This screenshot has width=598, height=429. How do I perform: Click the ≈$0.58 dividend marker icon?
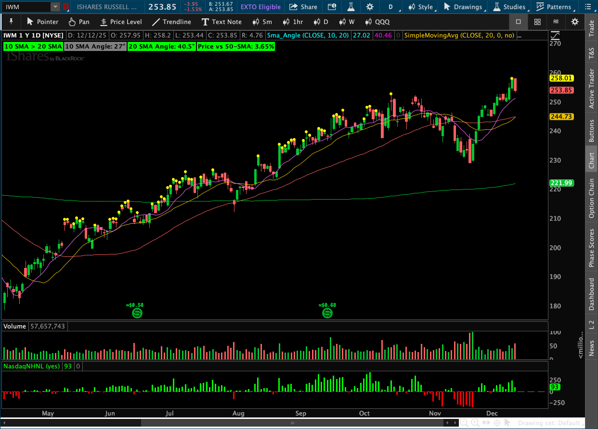tap(137, 314)
